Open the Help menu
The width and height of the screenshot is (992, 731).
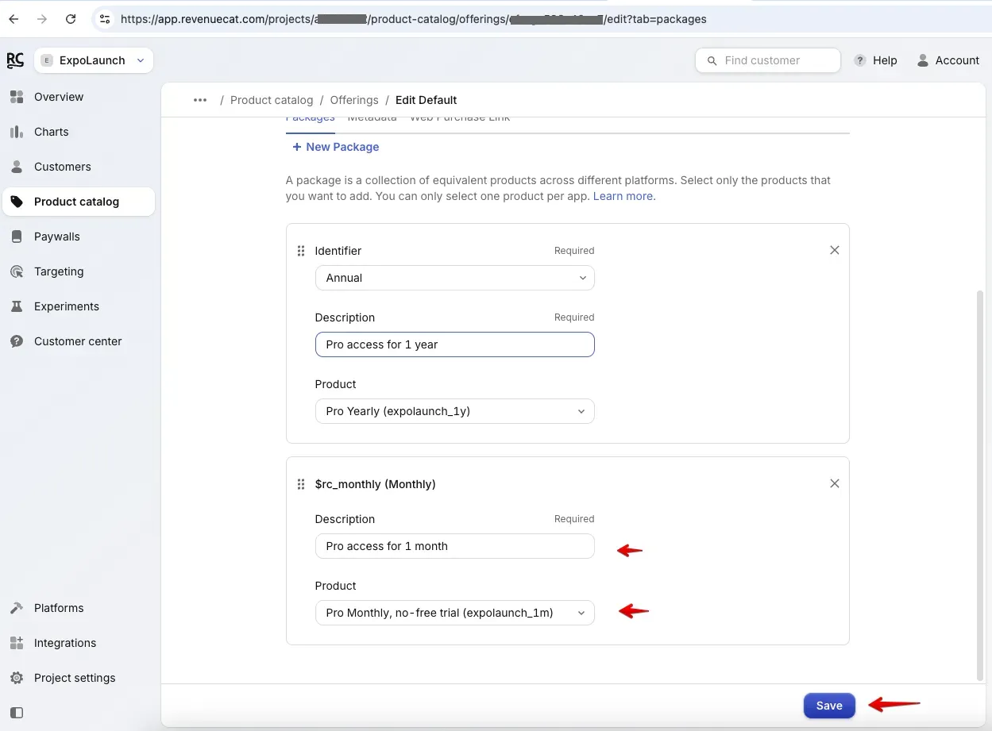coord(875,60)
